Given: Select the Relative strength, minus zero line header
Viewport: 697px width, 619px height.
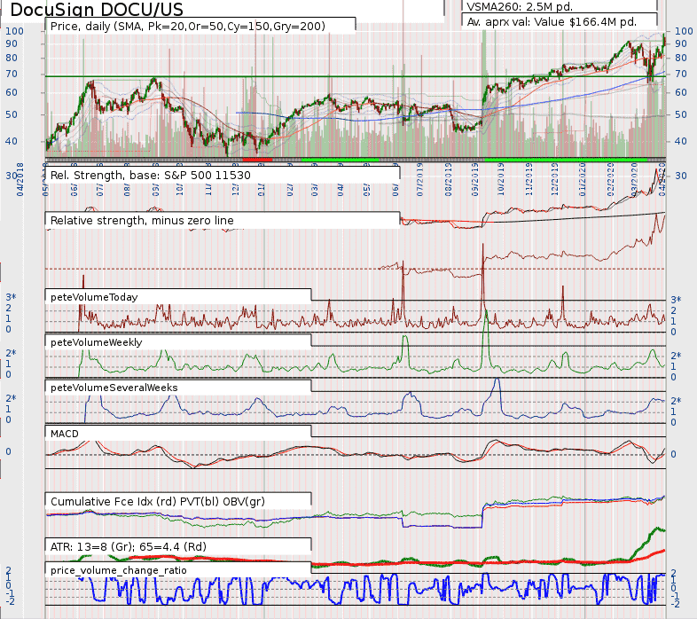Looking at the screenshot, I should pyautogui.click(x=142, y=221).
